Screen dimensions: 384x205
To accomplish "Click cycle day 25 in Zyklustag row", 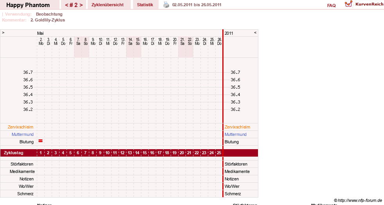I will (x=219, y=153).
